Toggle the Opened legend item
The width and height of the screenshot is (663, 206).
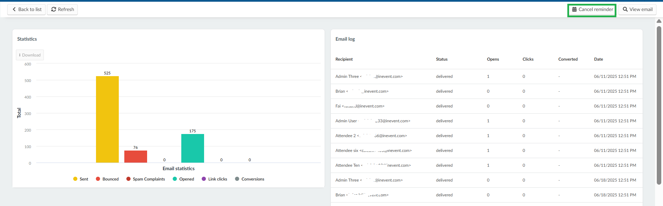point(183,179)
